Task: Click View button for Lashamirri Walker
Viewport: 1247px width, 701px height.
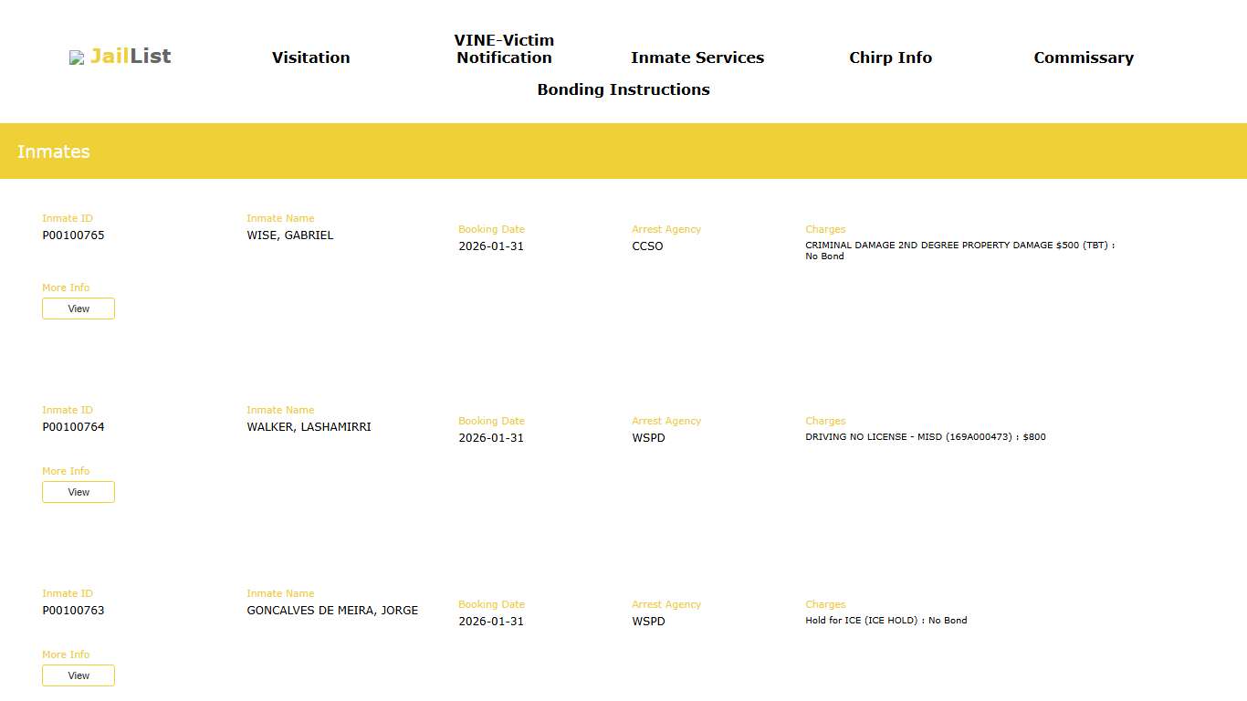Action: [x=79, y=492]
